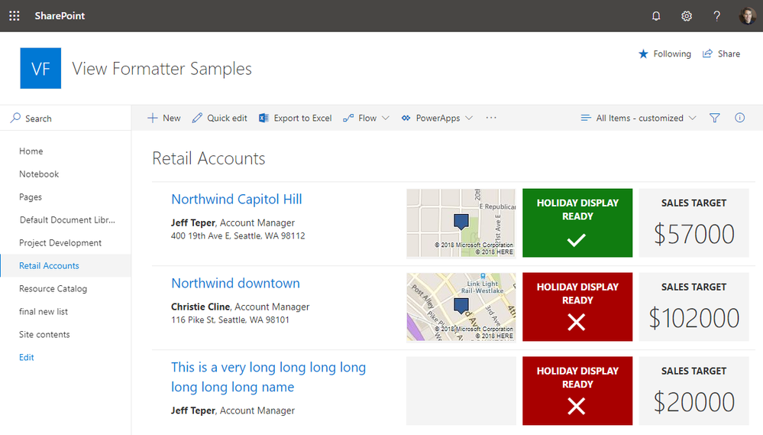Open Default Document Library in sidebar
The image size is (763, 435).
coord(67,219)
